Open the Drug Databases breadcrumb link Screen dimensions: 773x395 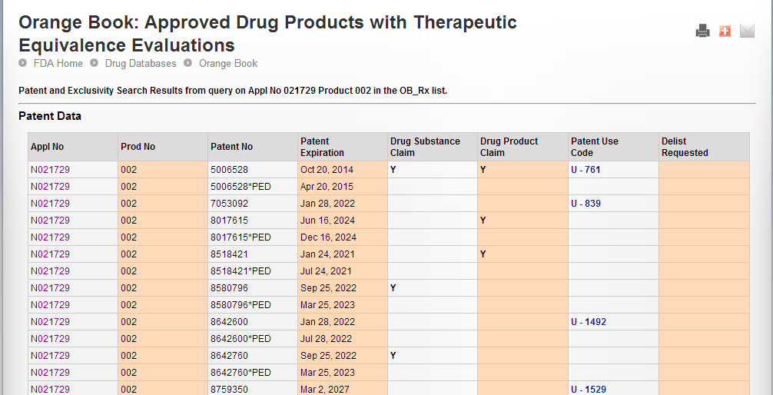141,64
